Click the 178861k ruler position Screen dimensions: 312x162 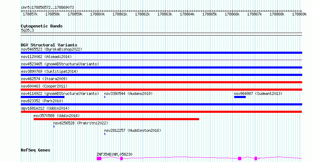pos(120,14)
